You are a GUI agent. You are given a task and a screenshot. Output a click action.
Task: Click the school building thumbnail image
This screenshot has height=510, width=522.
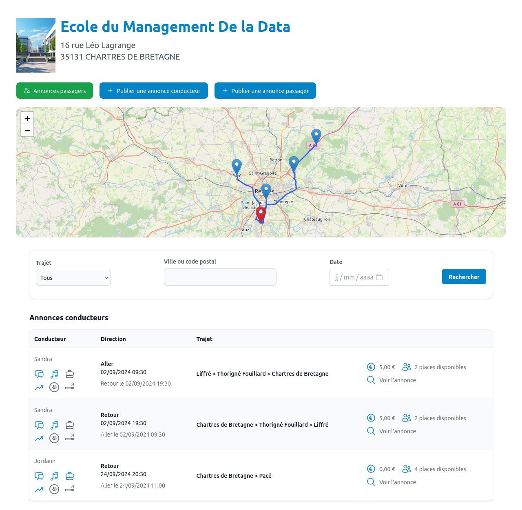36,45
